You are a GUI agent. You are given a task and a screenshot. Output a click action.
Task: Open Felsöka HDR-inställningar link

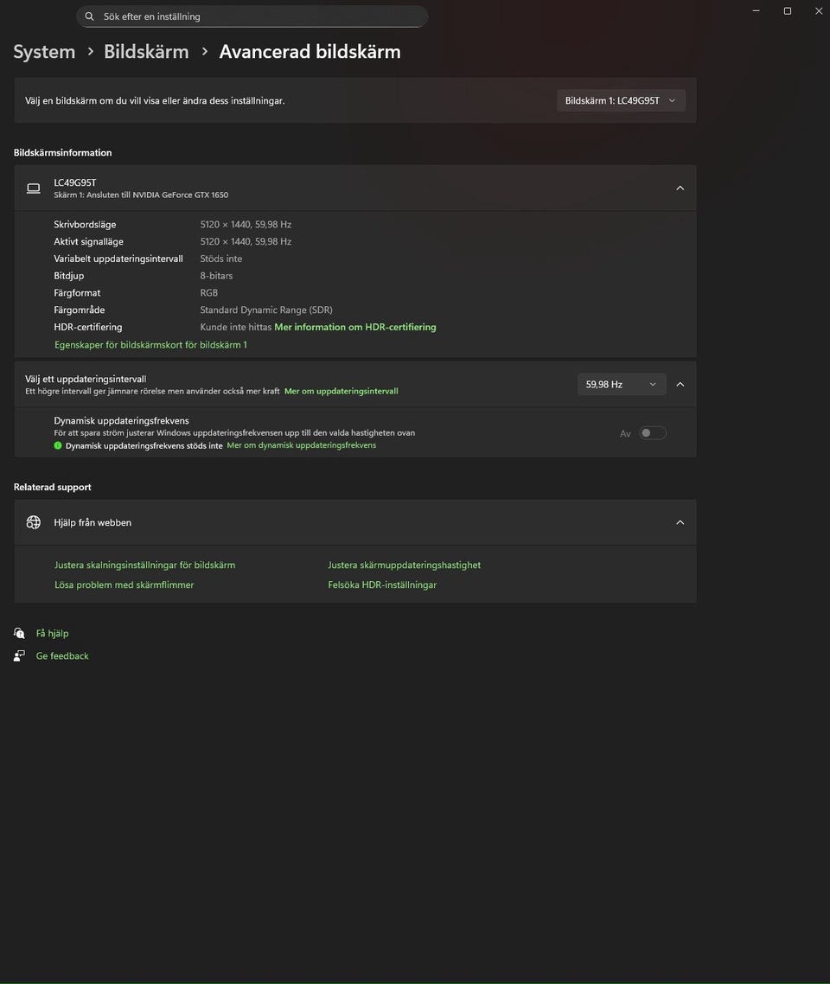click(382, 585)
